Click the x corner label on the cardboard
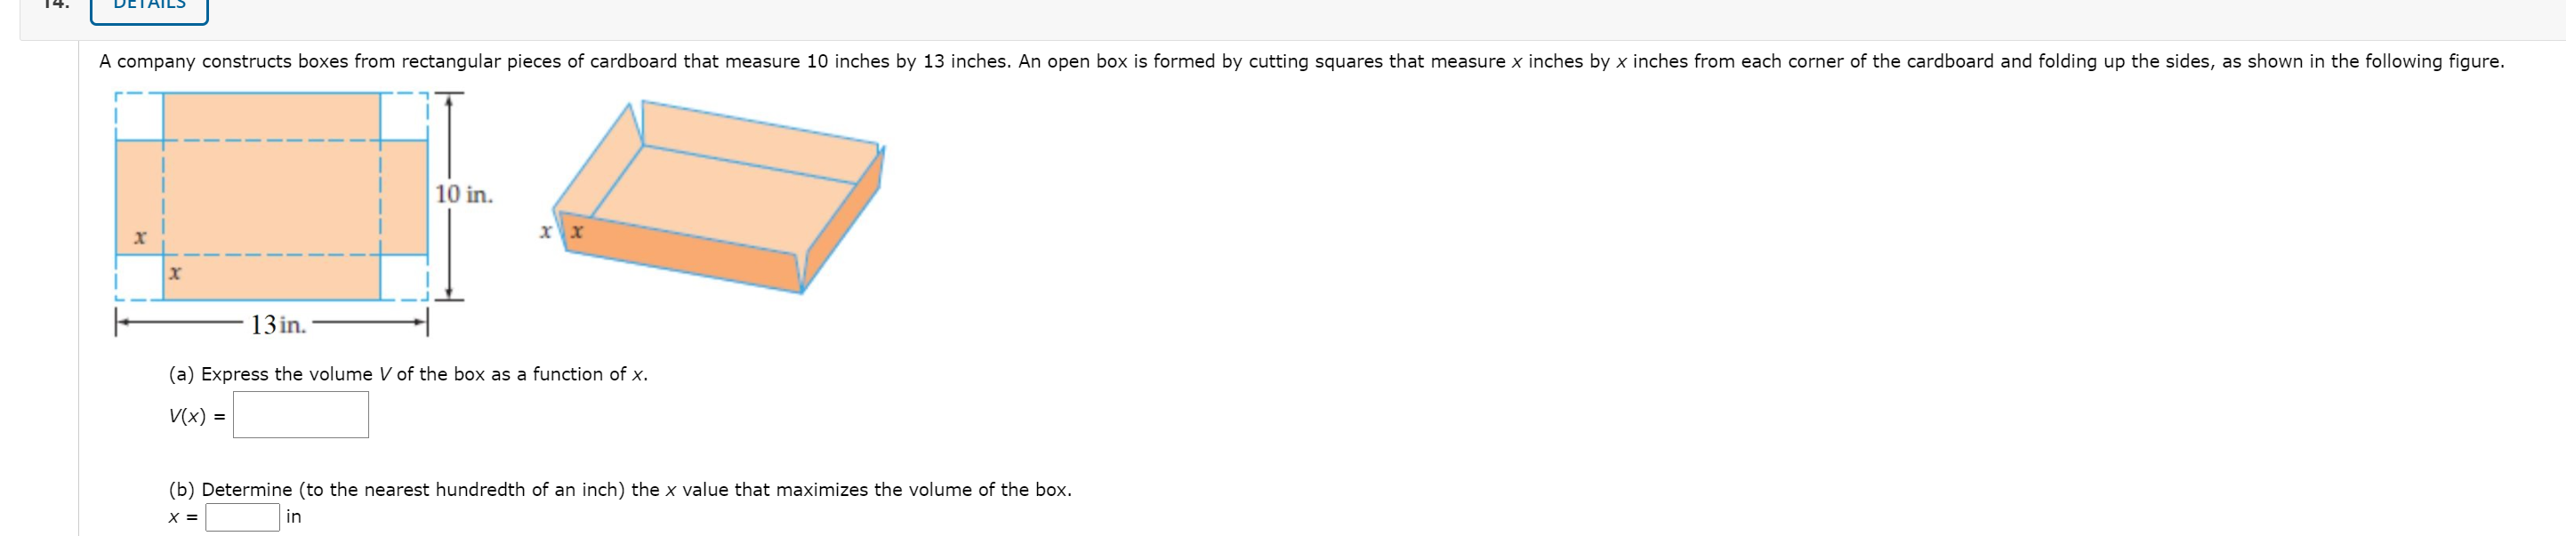This screenshot has height=536, width=2566. click(x=139, y=237)
